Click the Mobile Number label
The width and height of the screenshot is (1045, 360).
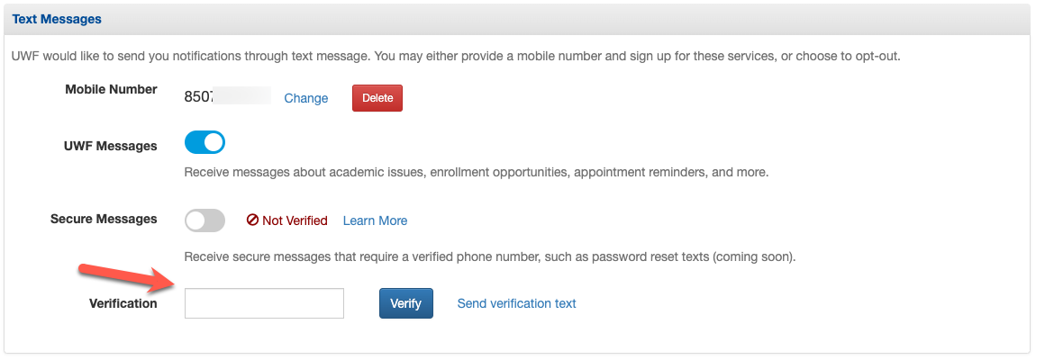click(x=112, y=89)
